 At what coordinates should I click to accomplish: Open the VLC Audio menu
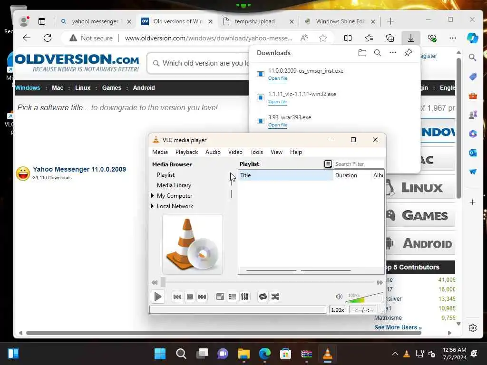(213, 152)
